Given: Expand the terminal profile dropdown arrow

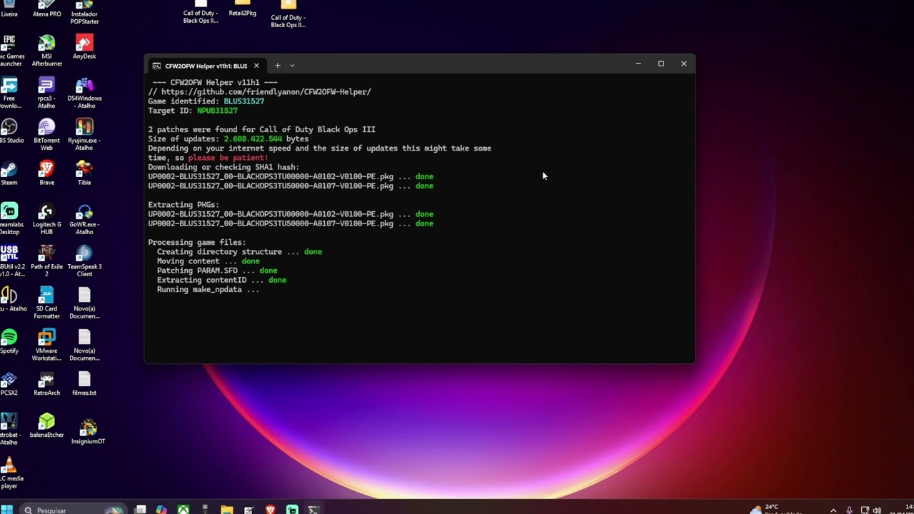Looking at the screenshot, I should 292,65.
